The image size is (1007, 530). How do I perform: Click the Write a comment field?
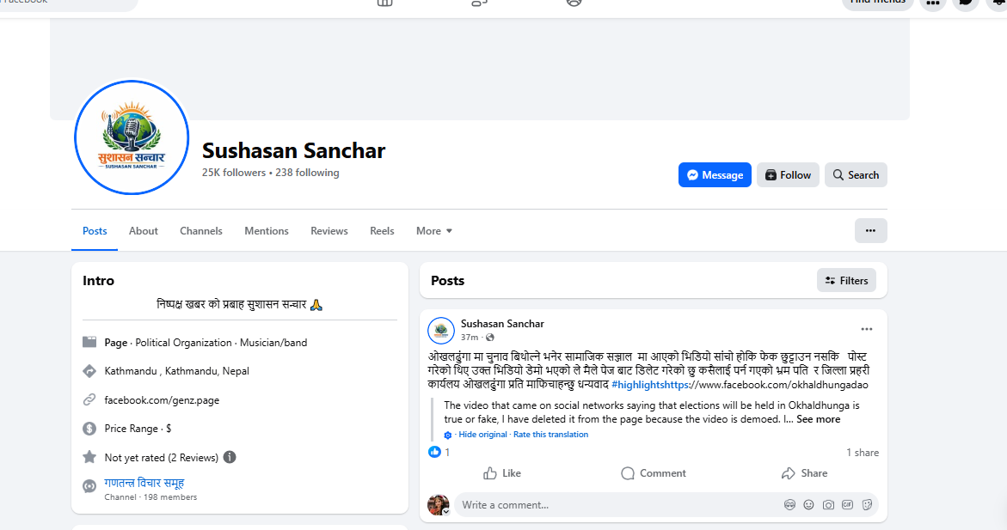pos(619,505)
